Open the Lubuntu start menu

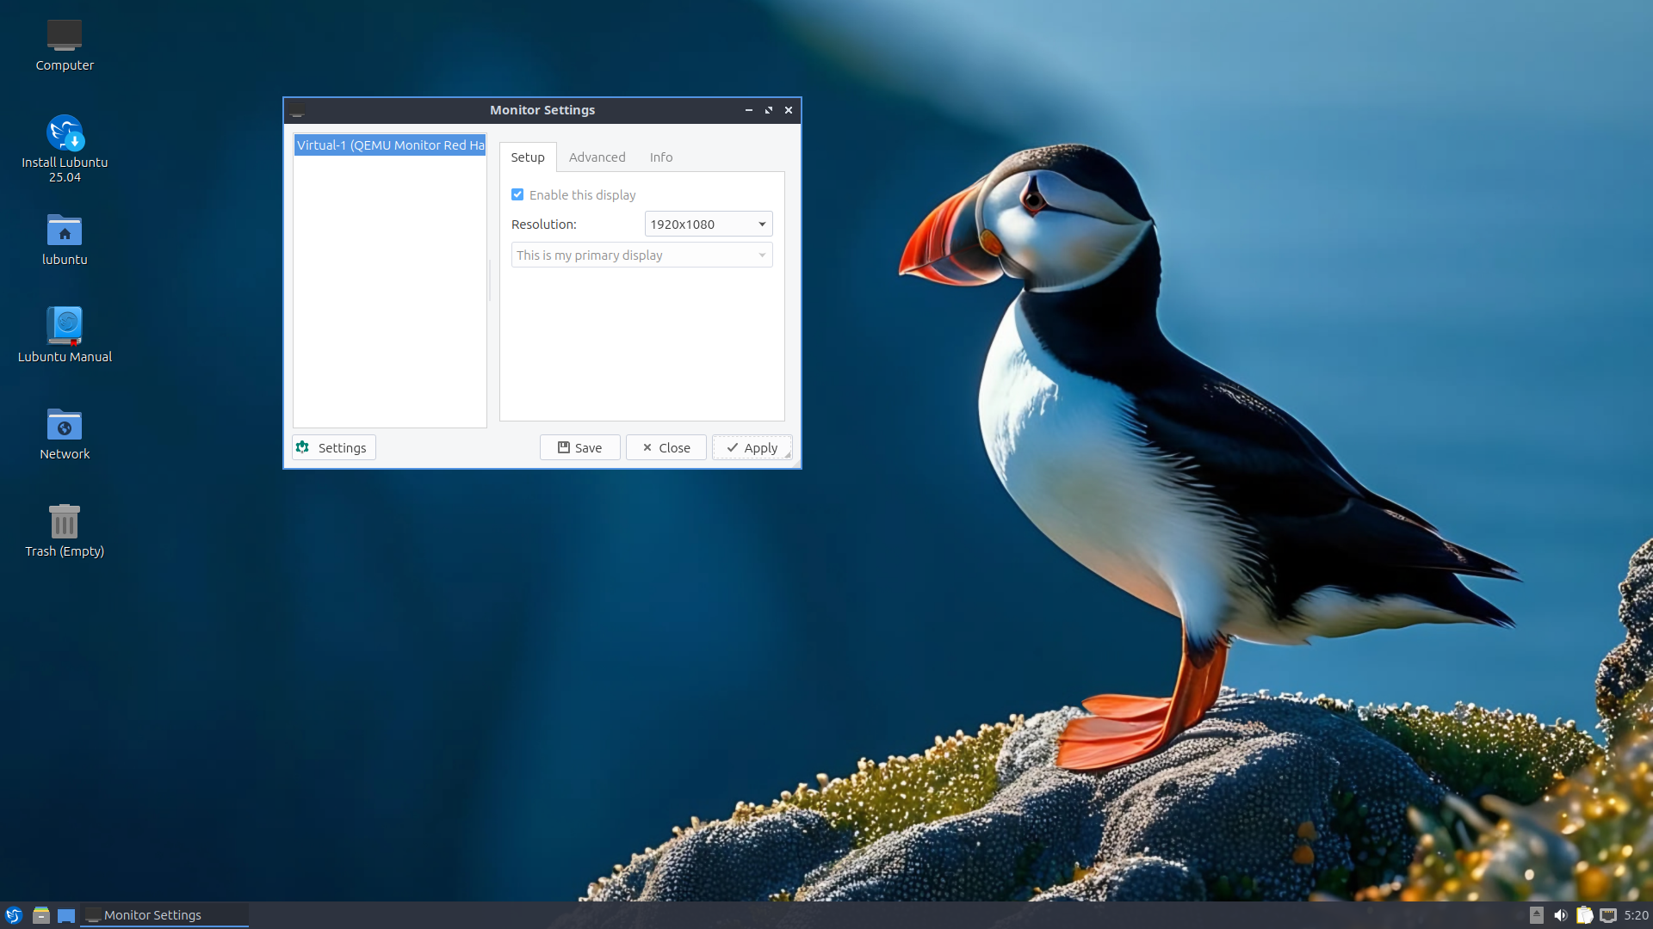pyautogui.click(x=14, y=915)
